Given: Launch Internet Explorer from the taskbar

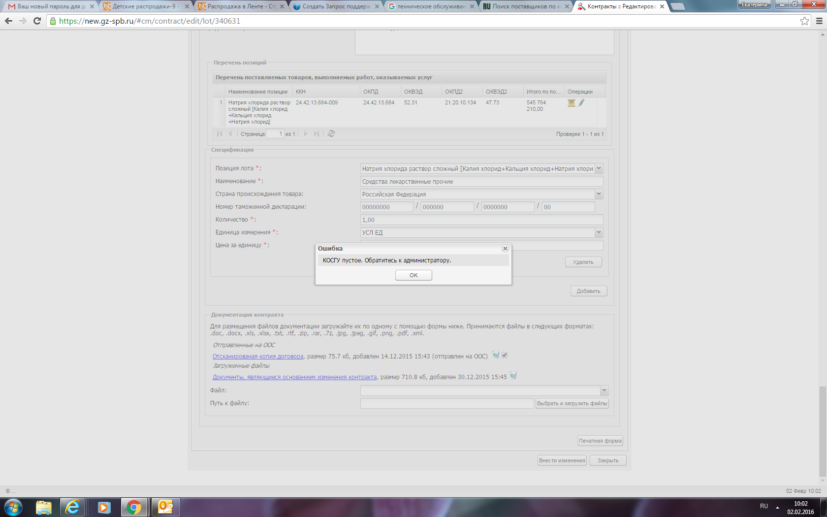Looking at the screenshot, I should tap(72, 507).
